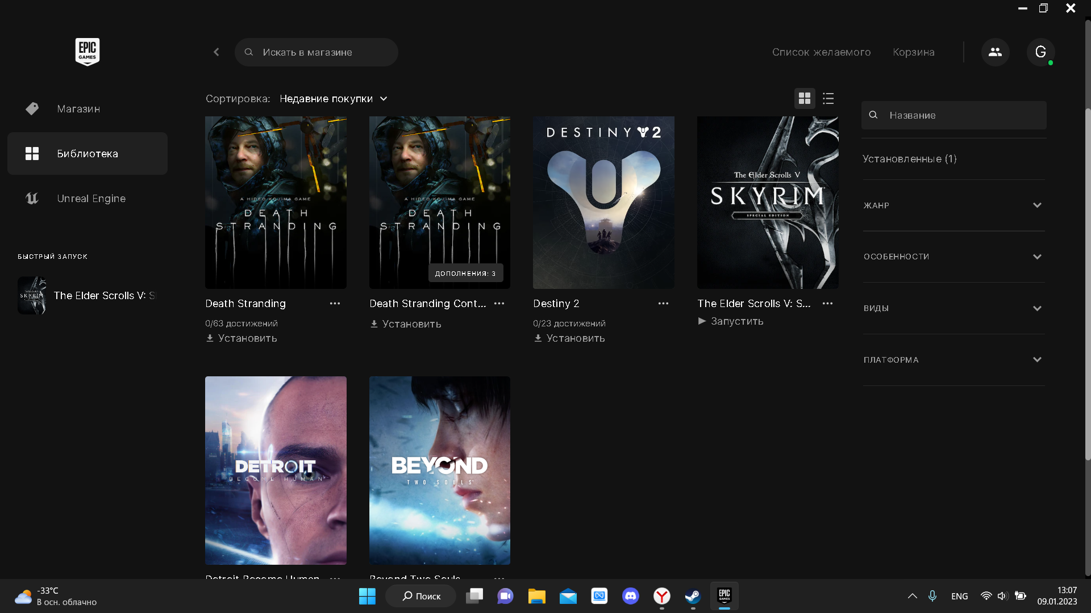Click the Epic Games taskbar icon

pos(724,596)
